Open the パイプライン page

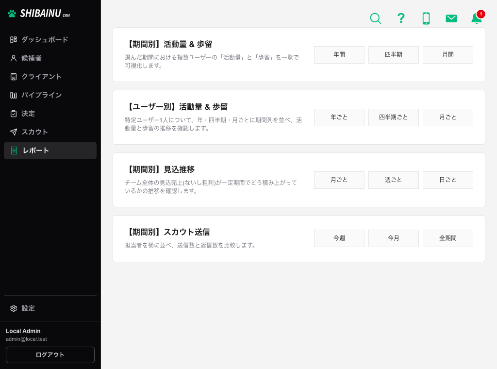(50, 95)
